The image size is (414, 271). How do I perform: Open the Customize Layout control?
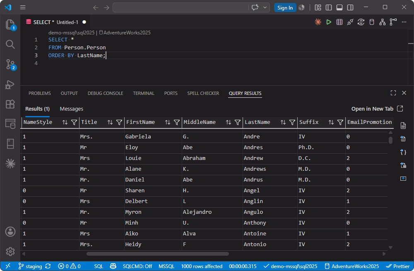(318, 7)
